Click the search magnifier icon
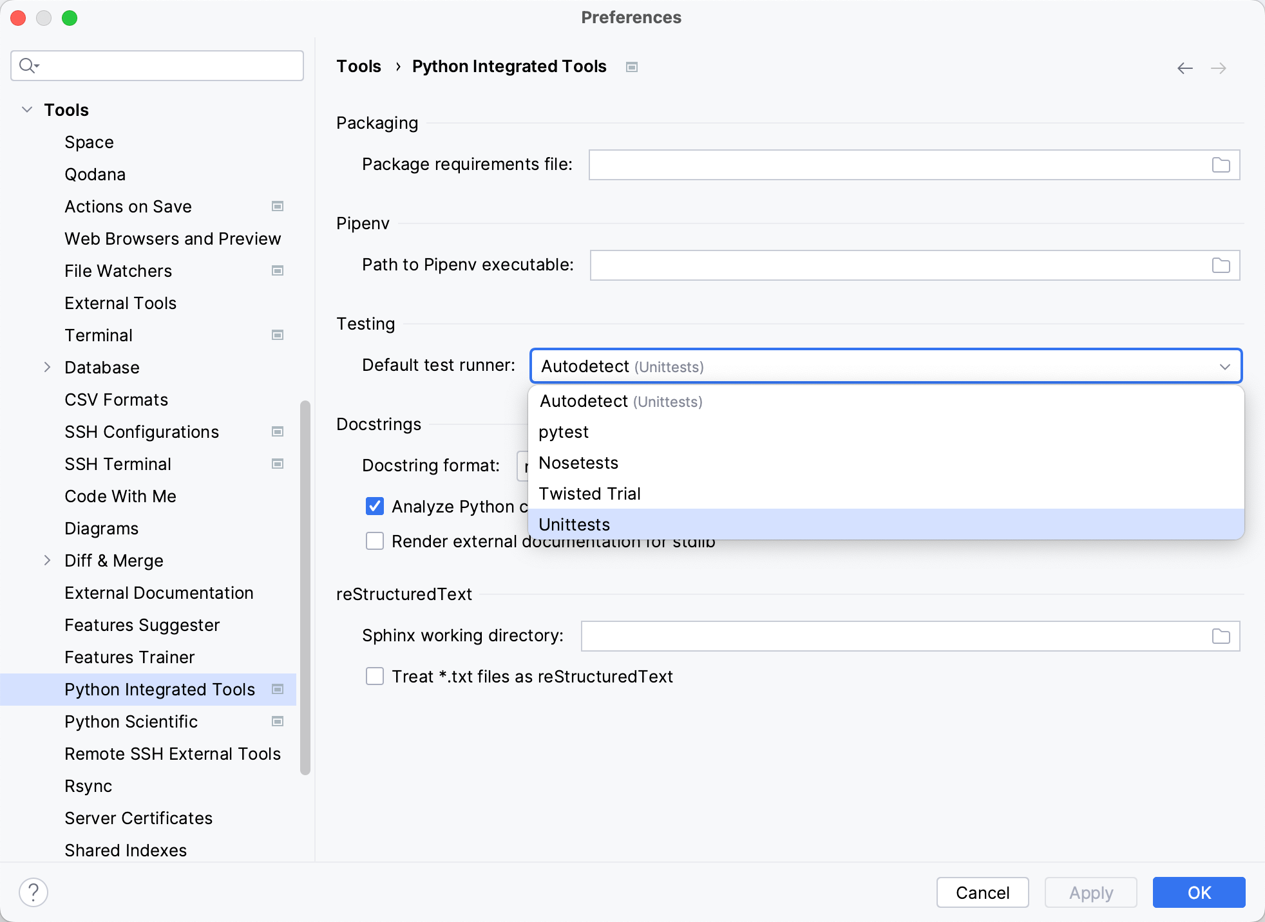1265x922 pixels. 28,66
